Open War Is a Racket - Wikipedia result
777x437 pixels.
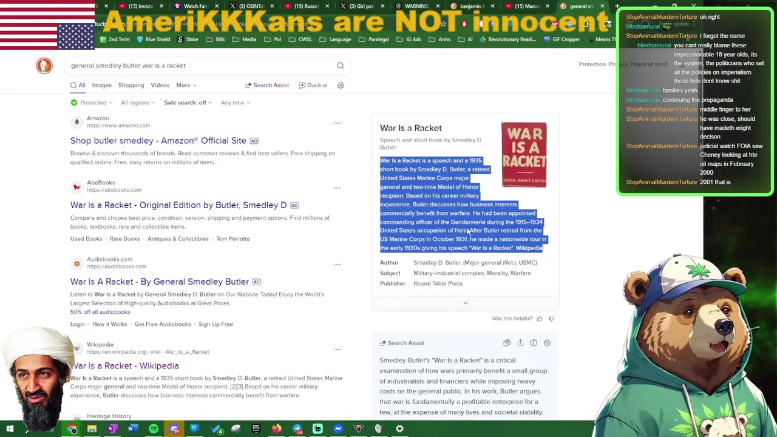click(x=124, y=366)
